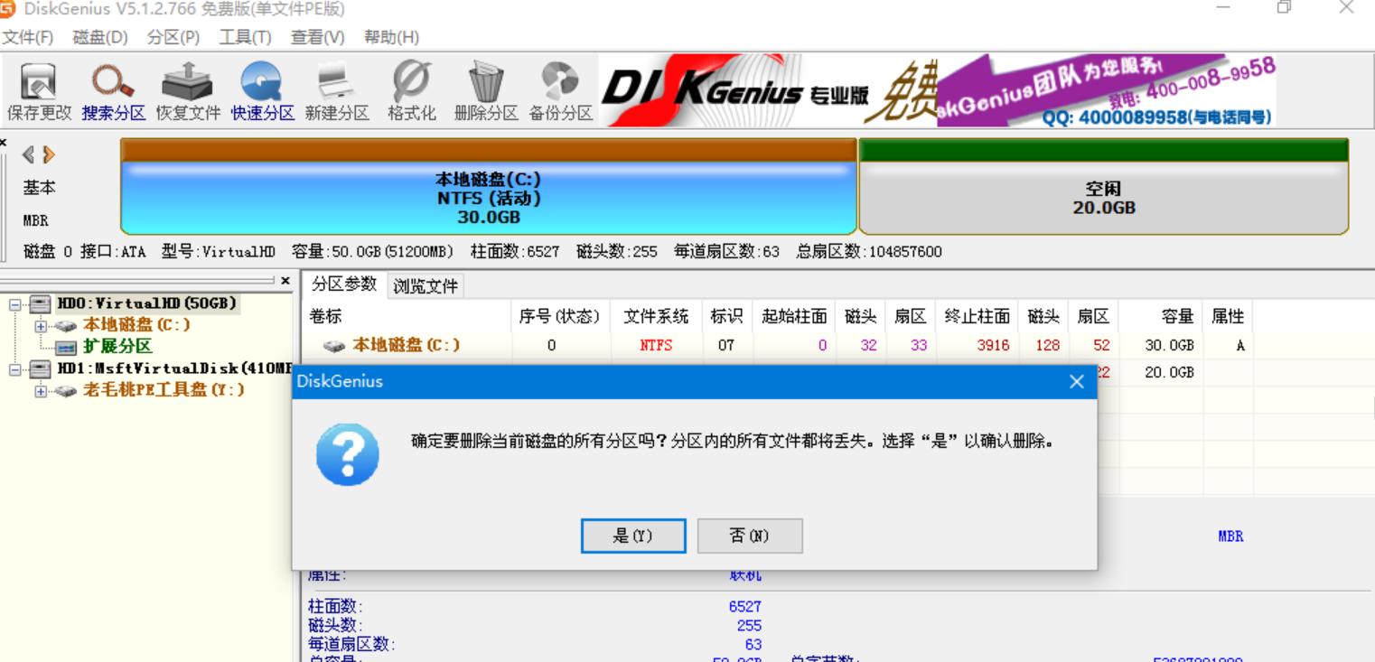Click the 格式化 (Format) toolbar icon
The width and height of the screenshot is (1375, 662).
[x=409, y=90]
